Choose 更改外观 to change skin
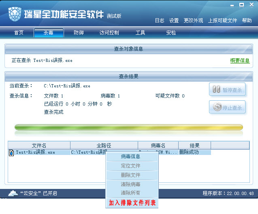 pyautogui.click(x=193, y=21)
